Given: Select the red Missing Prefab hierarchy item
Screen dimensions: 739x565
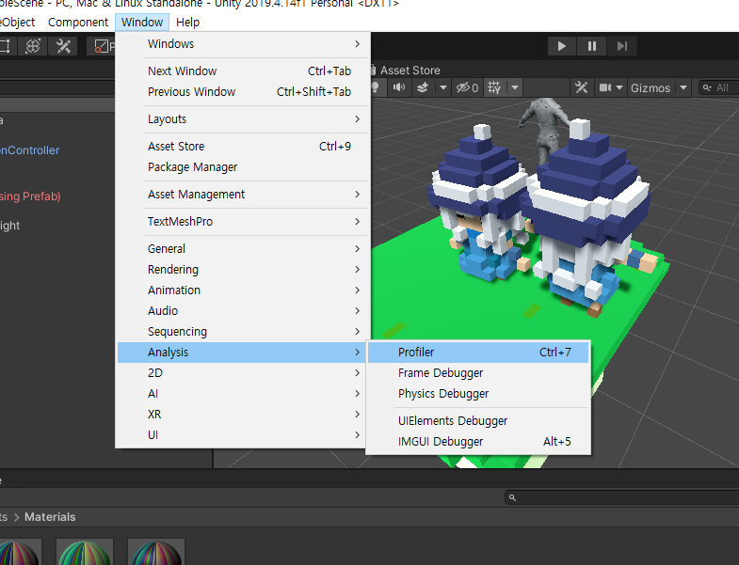Looking at the screenshot, I should tap(30, 196).
